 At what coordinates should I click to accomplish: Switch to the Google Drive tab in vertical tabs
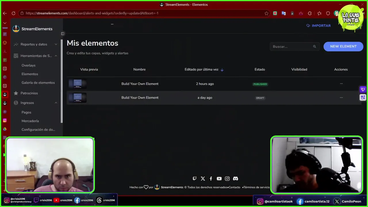point(5,129)
